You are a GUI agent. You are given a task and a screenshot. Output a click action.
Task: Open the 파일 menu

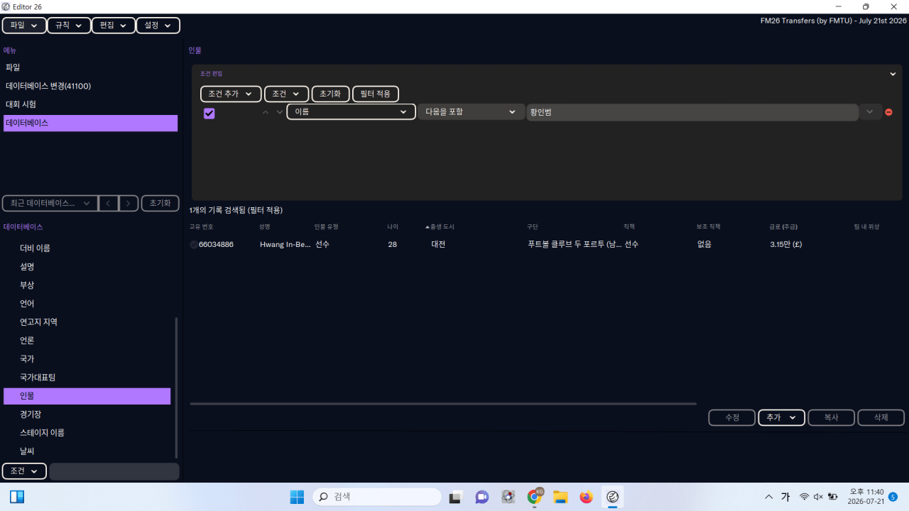(x=24, y=25)
